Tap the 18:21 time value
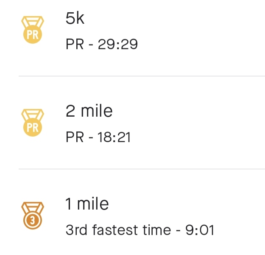Image resolution: width=265 pixels, height=255 pixels. tap(114, 137)
